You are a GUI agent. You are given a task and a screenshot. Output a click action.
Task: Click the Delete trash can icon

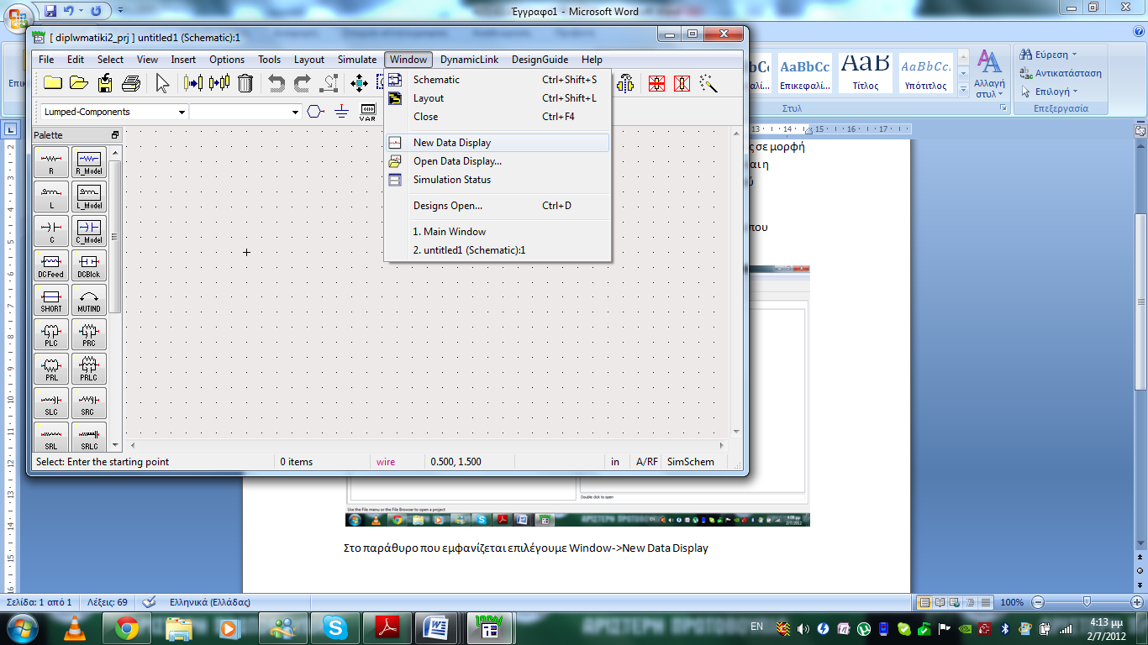click(x=245, y=83)
